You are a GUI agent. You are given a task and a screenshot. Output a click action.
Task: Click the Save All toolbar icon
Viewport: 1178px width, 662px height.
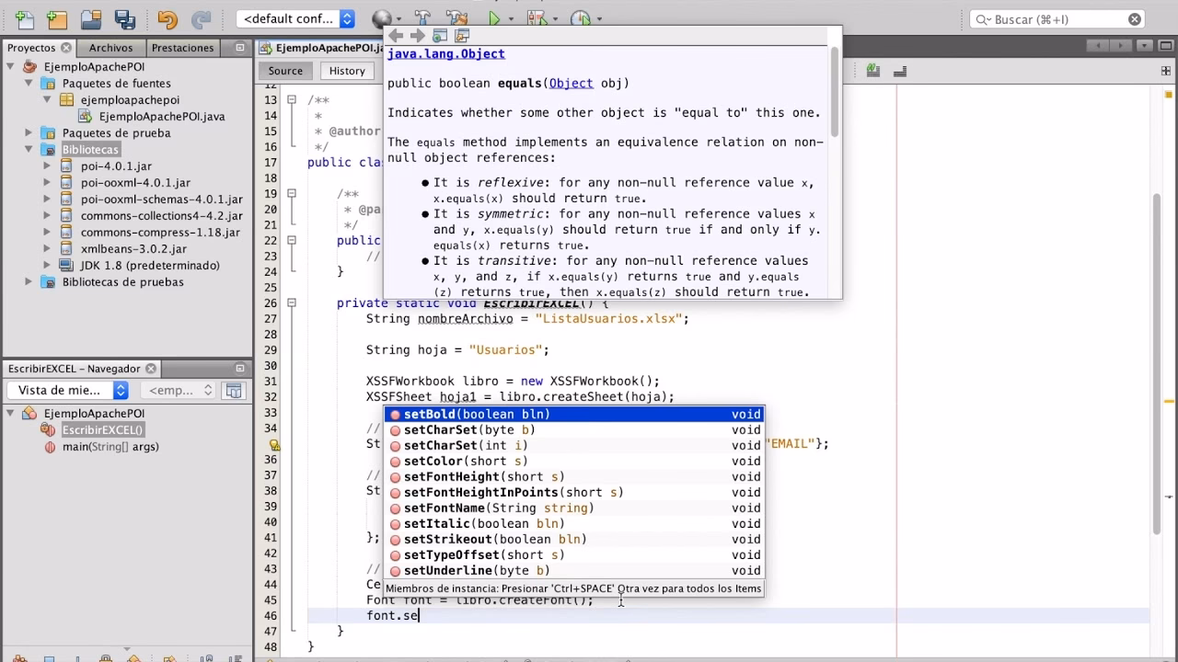(x=123, y=18)
